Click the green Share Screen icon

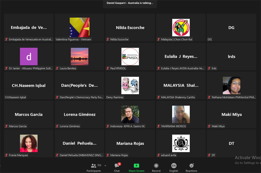tap(136, 166)
